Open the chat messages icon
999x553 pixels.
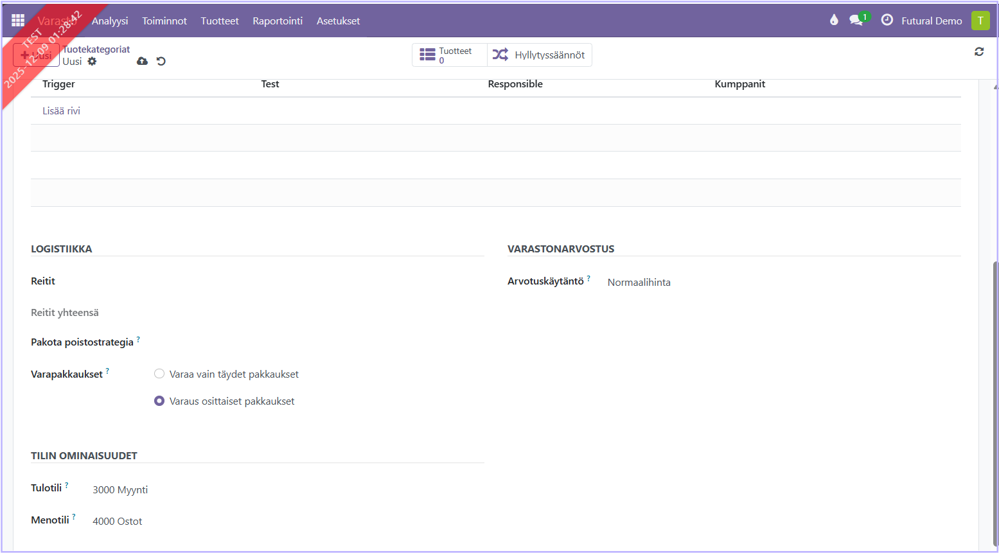point(856,21)
